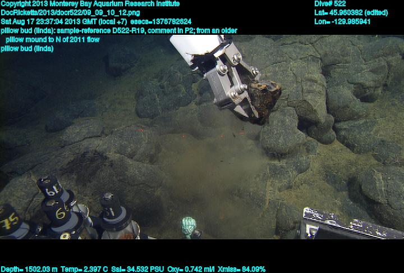Click the second-line 'pillow bud (linda)' annotation
The height and width of the screenshot is (273, 404).
(x=27, y=48)
